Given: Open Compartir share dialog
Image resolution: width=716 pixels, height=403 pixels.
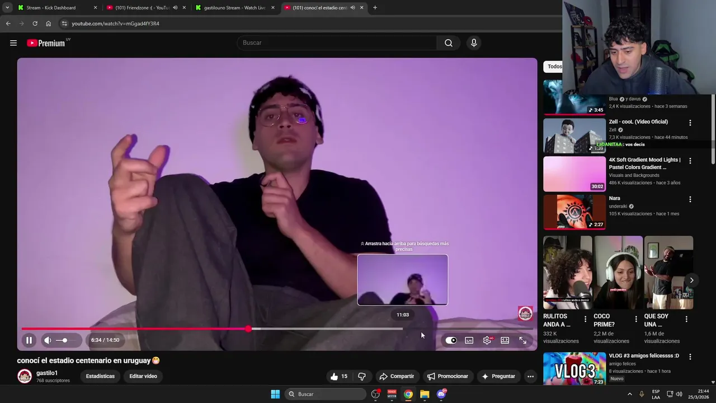Looking at the screenshot, I should [x=396, y=376].
